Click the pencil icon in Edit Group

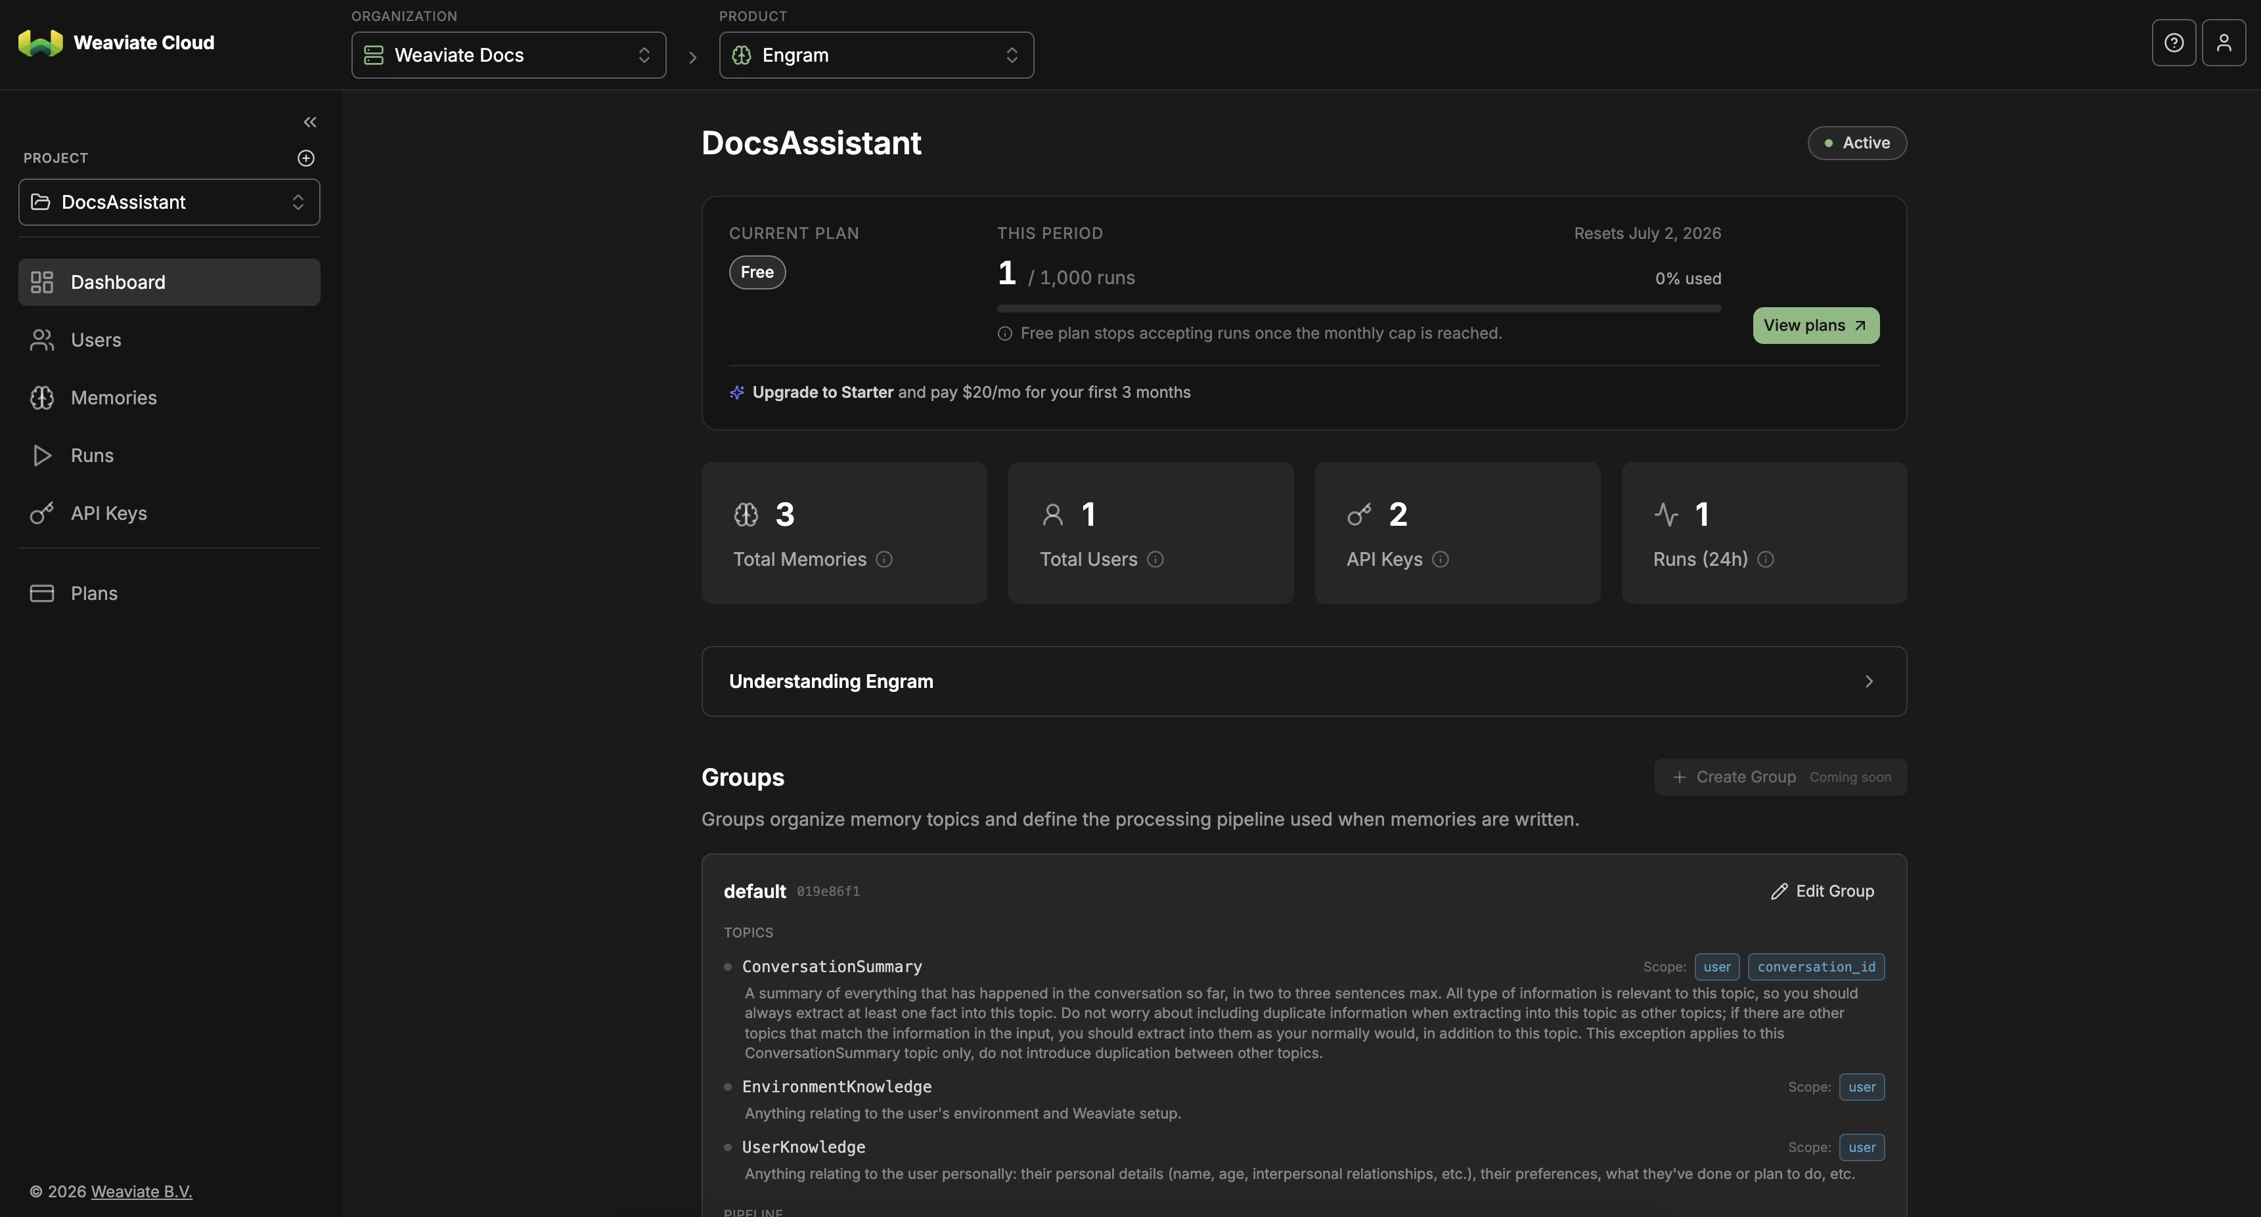pyautogui.click(x=1778, y=891)
